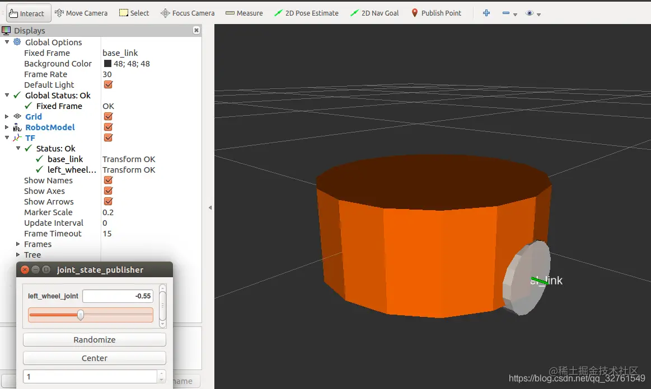The width and height of the screenshot is (651, 389).
Task: Close the joint_state_publisher window
Action: tap(25, 269)
